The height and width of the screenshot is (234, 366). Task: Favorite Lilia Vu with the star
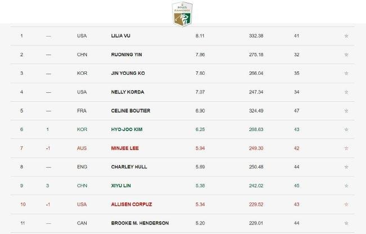[x=346, y=36]
